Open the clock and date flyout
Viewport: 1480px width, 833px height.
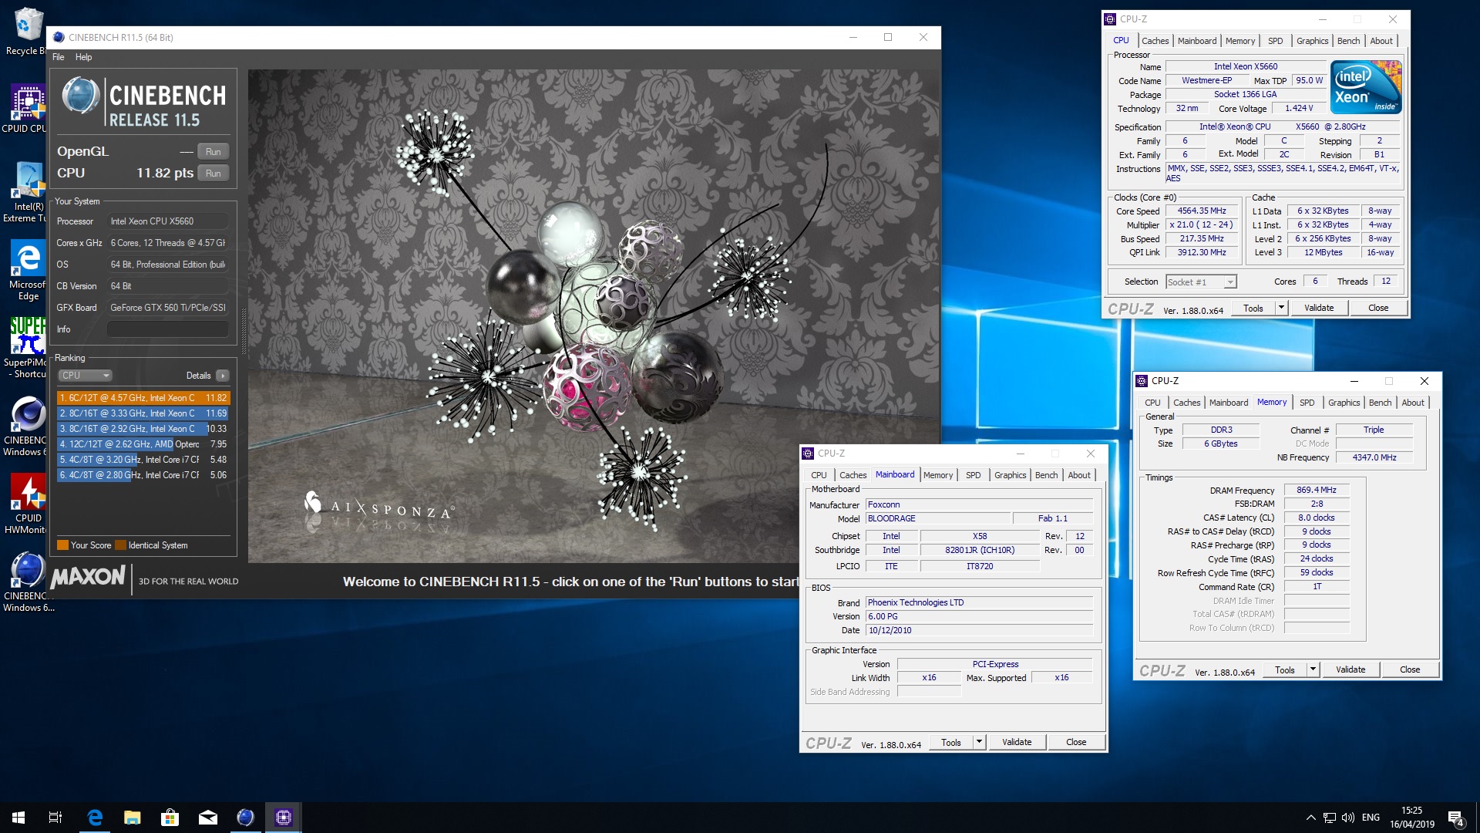click(1412, 818)
